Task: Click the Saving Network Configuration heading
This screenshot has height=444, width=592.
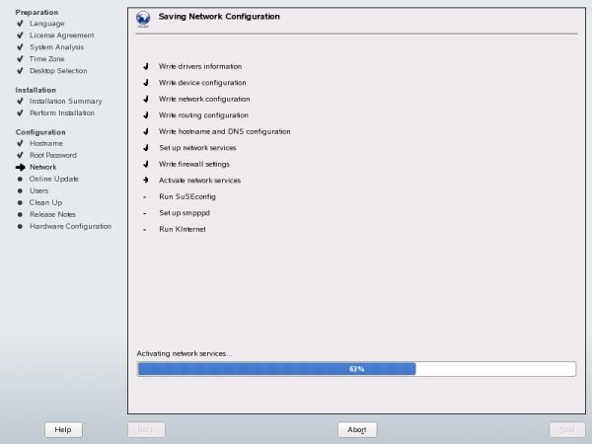Action: (x=219, y=17)
